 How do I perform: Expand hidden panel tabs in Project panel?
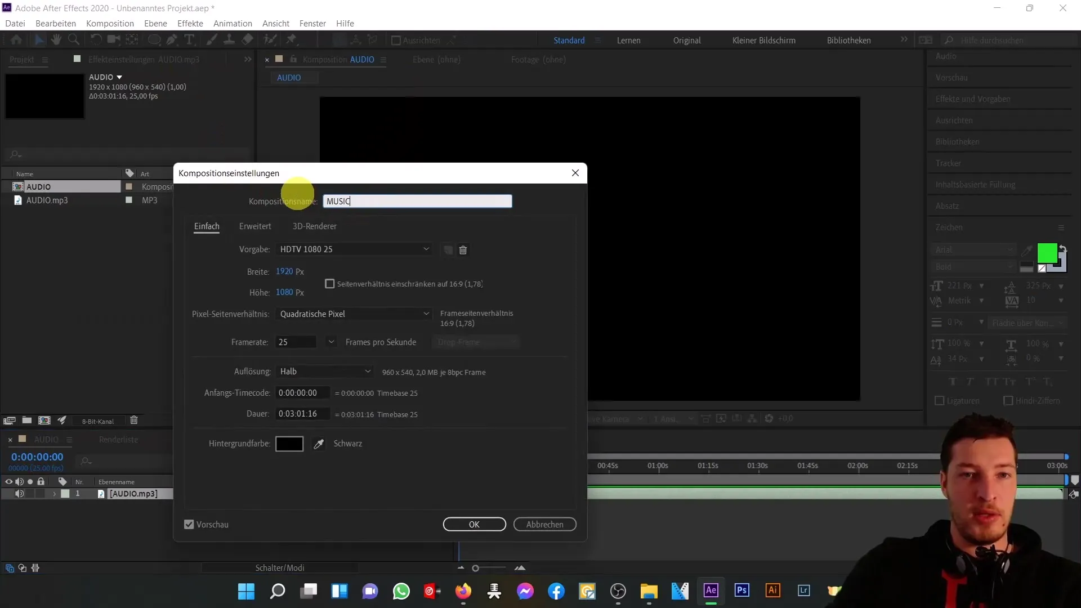coord(247,59)
